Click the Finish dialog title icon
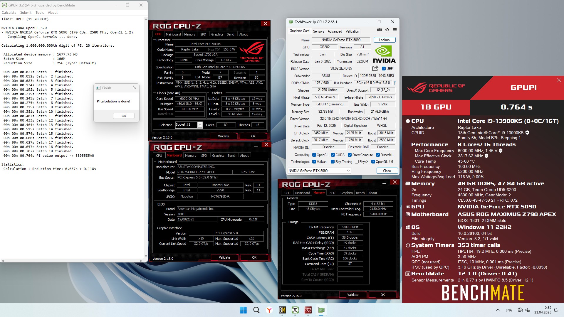 (98, 88)
